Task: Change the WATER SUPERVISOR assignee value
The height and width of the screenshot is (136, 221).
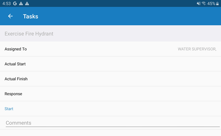Action: pyautogui.click(x=197, y=49)
